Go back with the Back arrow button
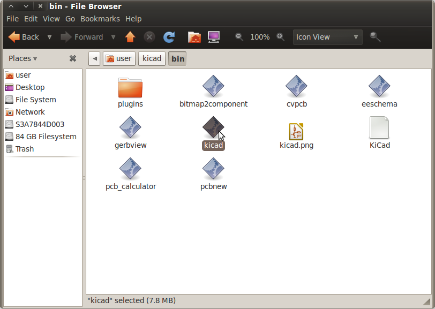The width and height of the screenshot is (435, 309). 24,37
